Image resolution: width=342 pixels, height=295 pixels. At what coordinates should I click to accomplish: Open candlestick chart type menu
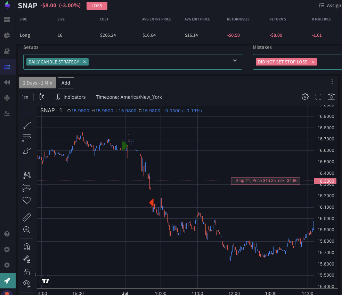click(x=42, y=97)
